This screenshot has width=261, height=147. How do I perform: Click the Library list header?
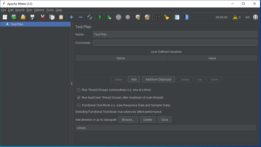166,128
